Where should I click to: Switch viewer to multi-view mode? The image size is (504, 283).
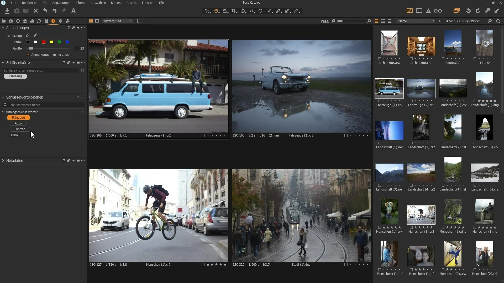pyautogui.click(x=91, y=21)
